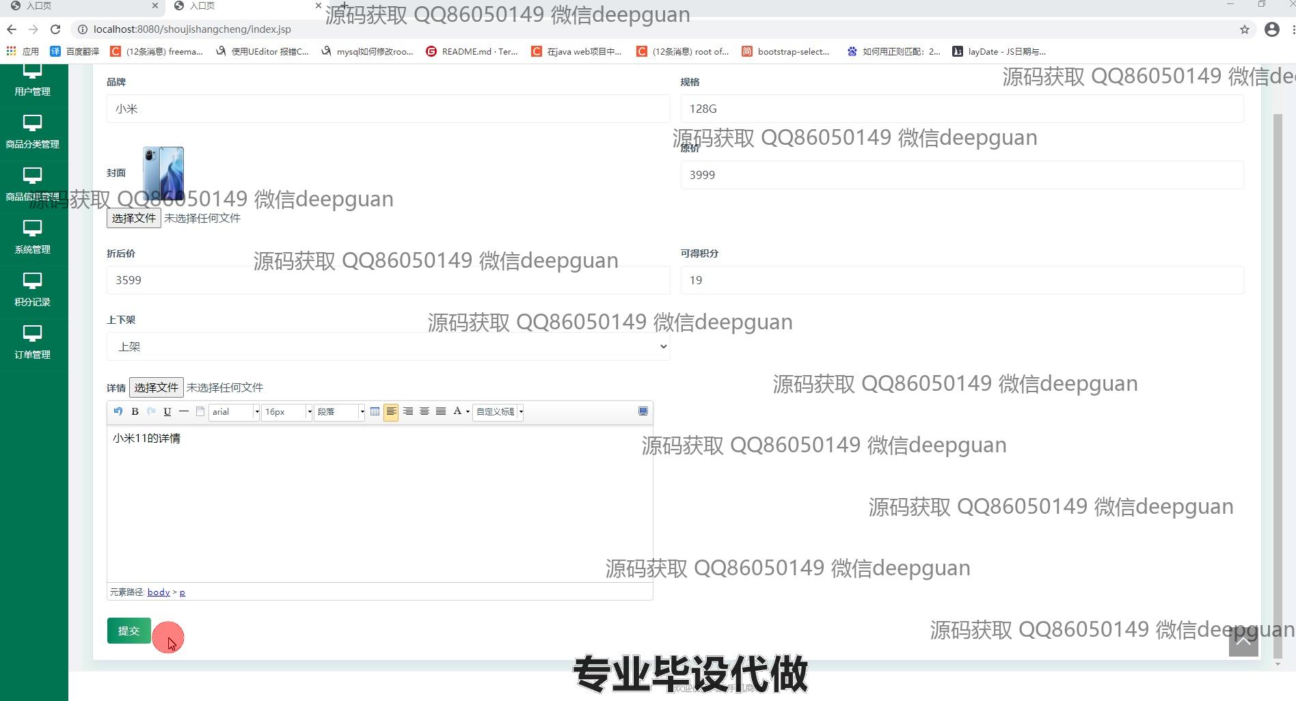Redo the last undone editor action
Screen dimensions: 1296x701
pyautogui.click(x=151, y=411)
